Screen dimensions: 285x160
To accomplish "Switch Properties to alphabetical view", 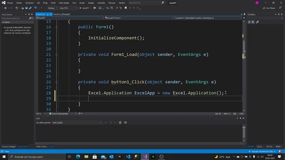I will pos(253,22).
